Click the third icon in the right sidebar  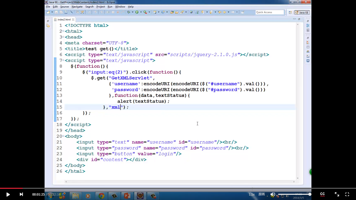click(x=308, y=30)
